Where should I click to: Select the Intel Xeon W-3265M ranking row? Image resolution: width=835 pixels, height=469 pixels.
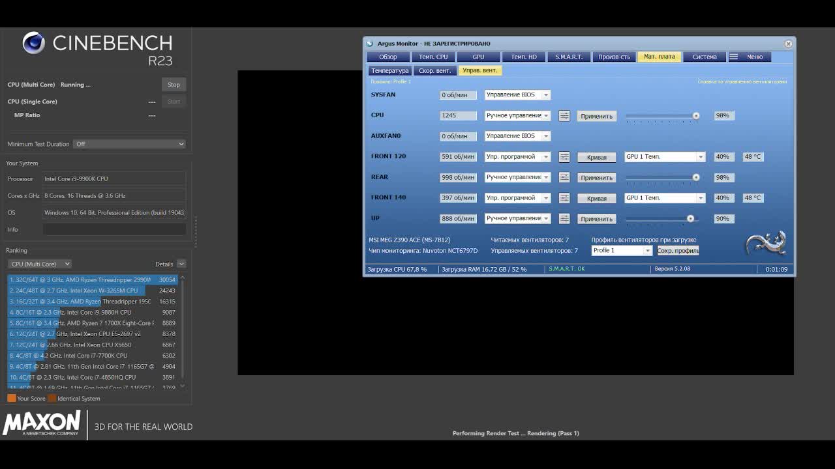point(92,291)
